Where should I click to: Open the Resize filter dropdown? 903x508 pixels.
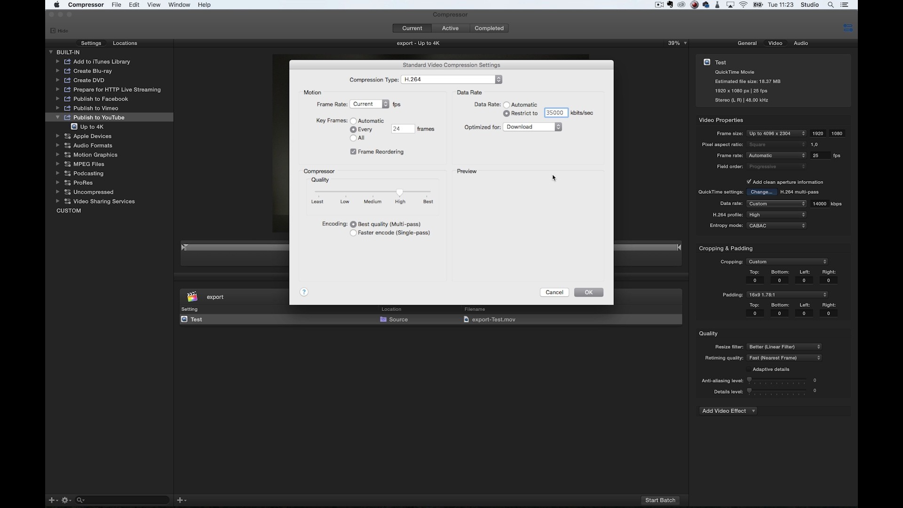coord(784,347)
